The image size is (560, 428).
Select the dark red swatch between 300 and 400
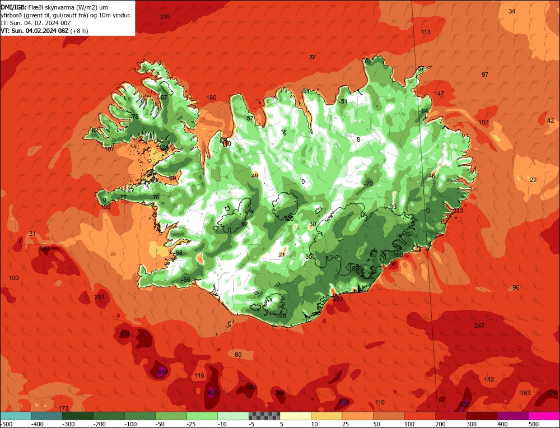(482, 416)
